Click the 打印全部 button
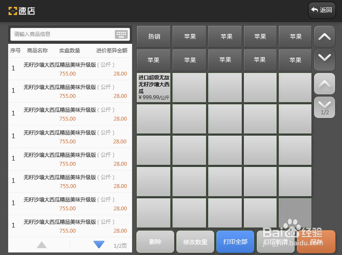This screenshot has width=342, height=255. pyautogui.click(x=235, y=242)
